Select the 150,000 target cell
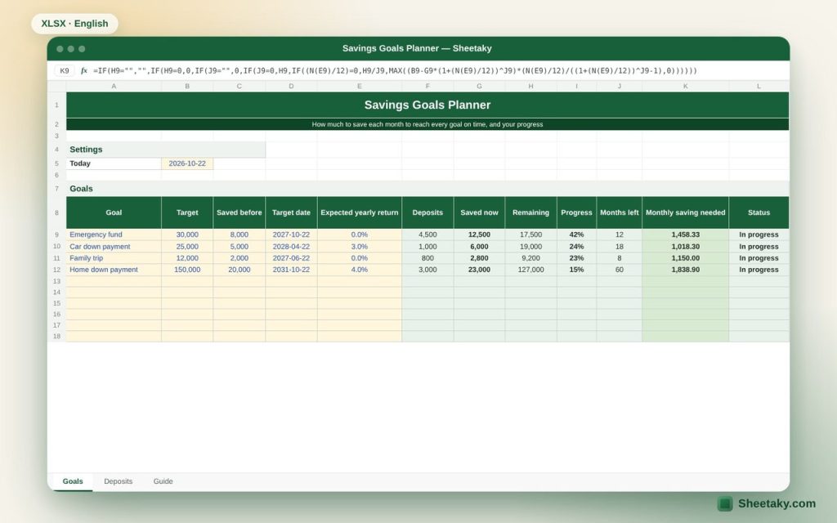837x523 pixels. coord(187,270)
